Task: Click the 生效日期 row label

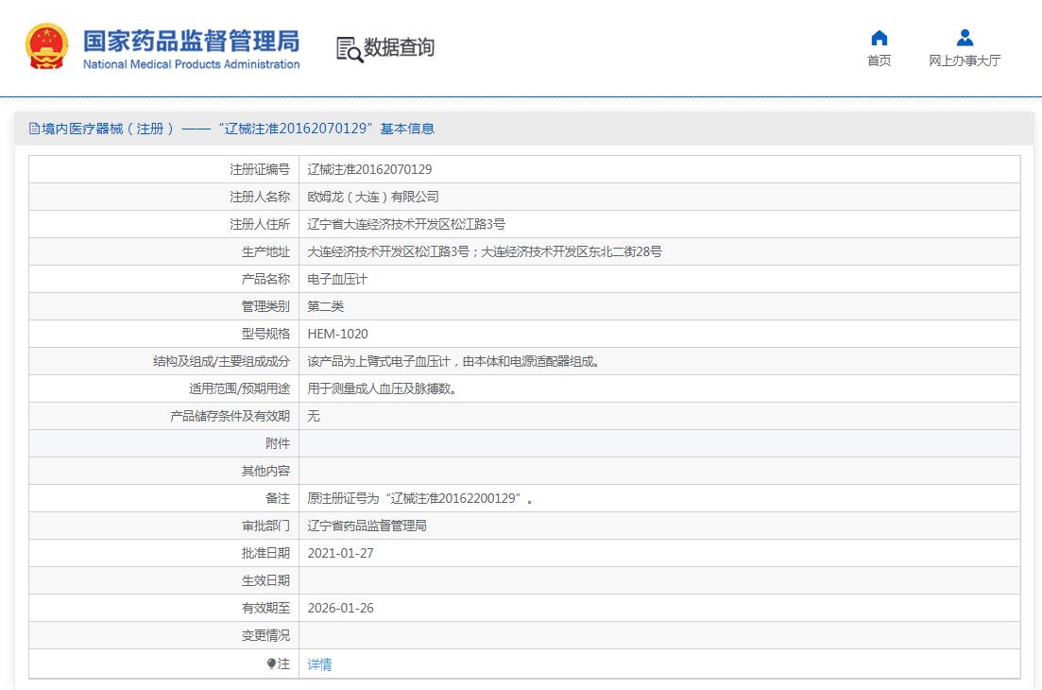Action: click(x=265, y=581)
